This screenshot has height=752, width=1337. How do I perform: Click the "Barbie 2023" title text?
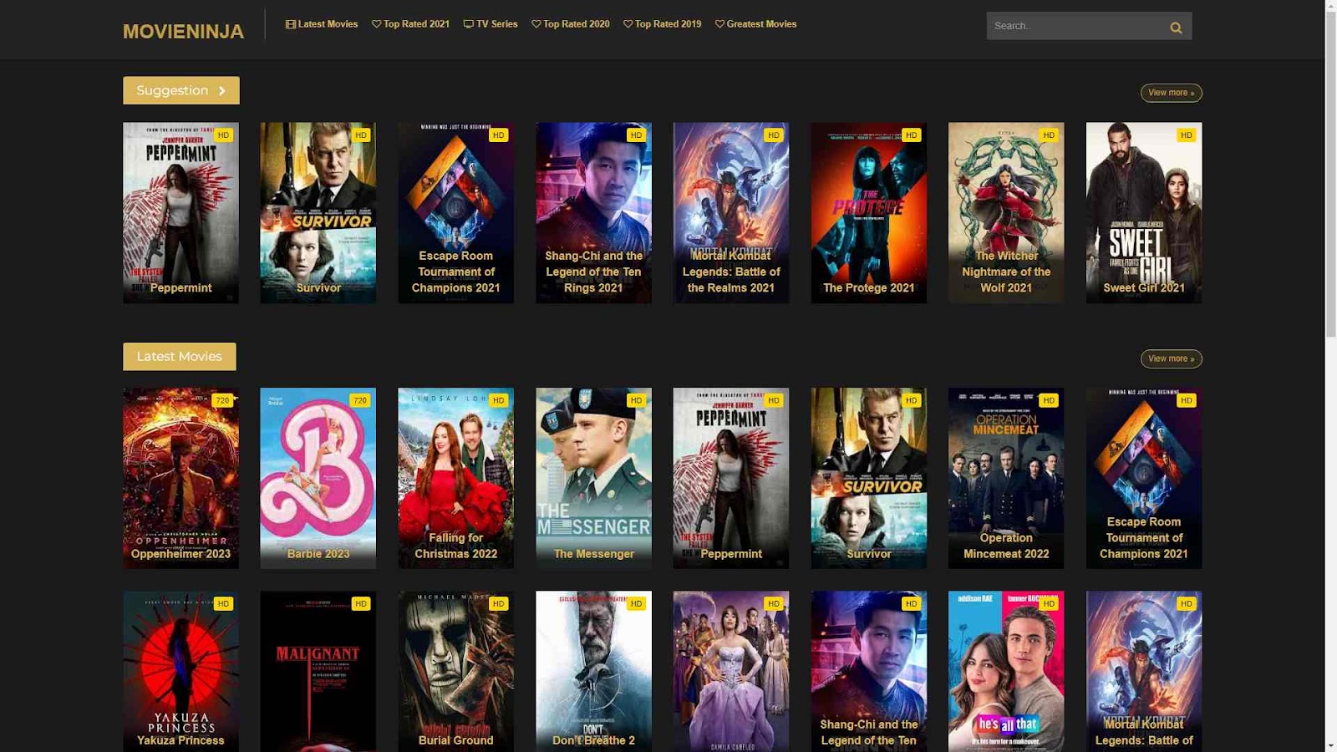[x=318, y=554]
